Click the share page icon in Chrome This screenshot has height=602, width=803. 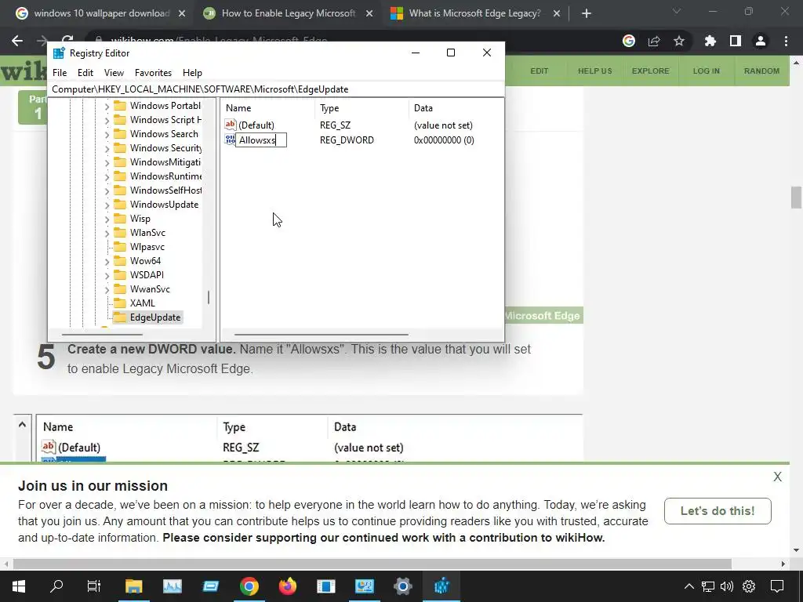tap(654, 41)
